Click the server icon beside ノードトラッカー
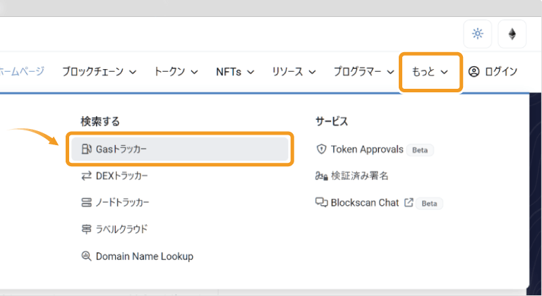Image resolution: width=542 pixels, height=296 pixels. coord(86,202)
